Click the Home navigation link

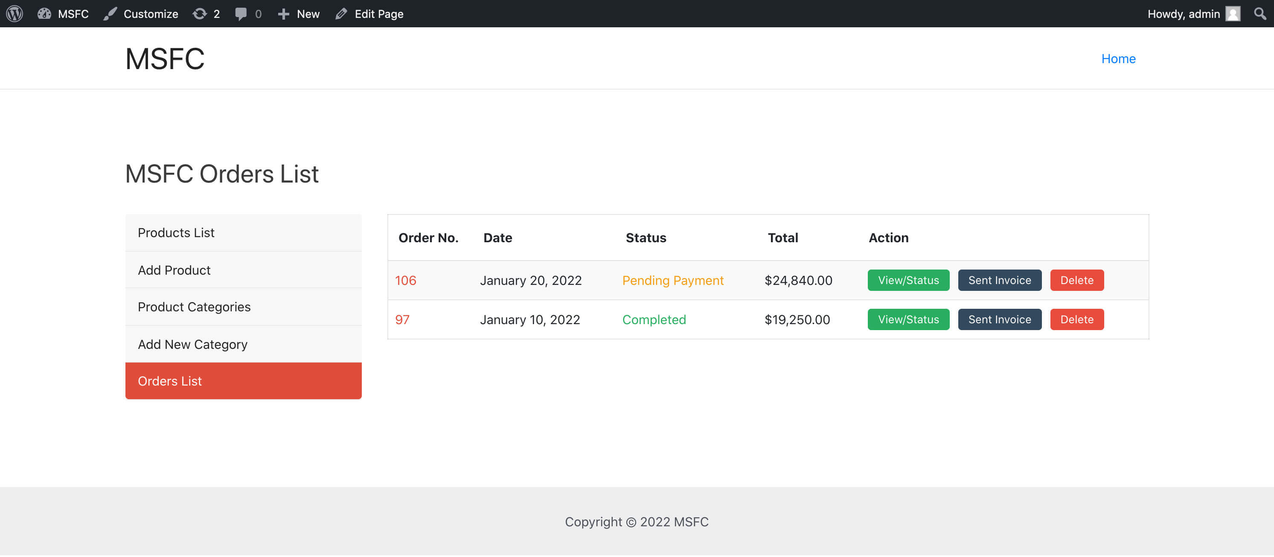(x=1118, y=59)
